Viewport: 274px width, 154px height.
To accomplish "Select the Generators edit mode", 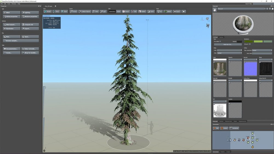I will tap(112, 11).
